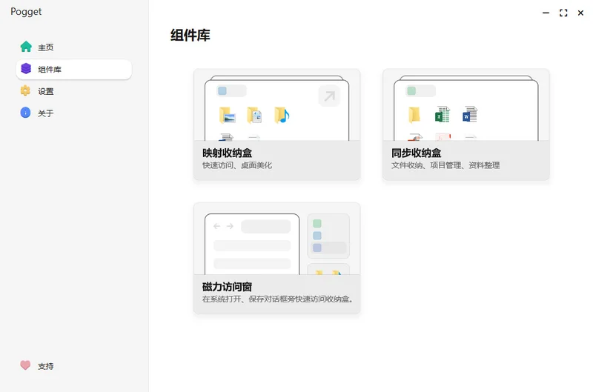Click the 磁力访问窗 title
Screen dimensions: 593x392
[228, 287]
